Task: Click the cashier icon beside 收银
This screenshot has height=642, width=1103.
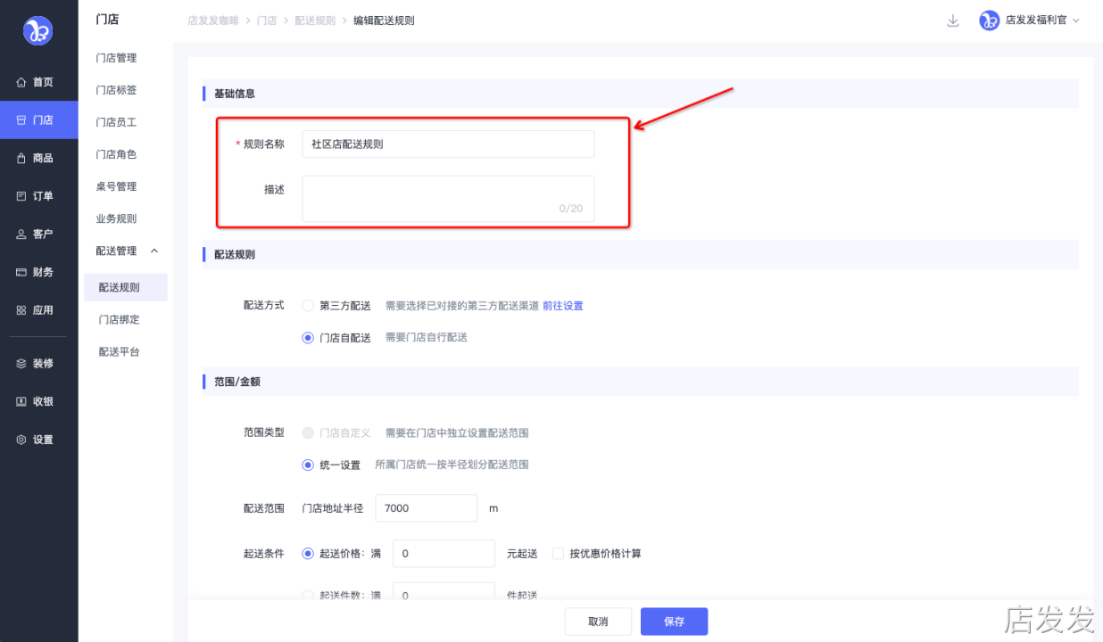Action: (21, 401)
